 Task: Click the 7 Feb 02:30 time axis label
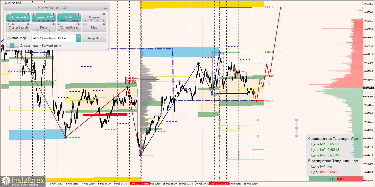tap(88, 183)
